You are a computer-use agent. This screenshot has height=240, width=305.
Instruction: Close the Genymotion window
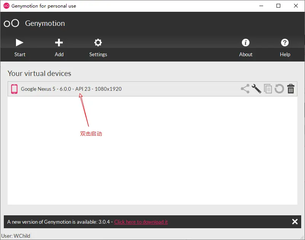[x=295, y=6]
